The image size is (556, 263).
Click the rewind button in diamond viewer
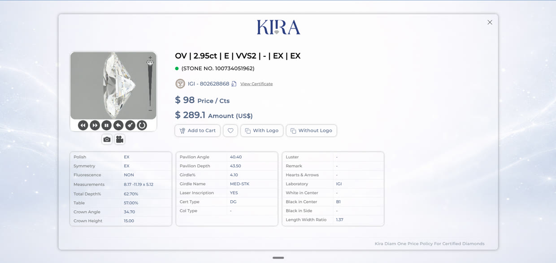[83, 125]
